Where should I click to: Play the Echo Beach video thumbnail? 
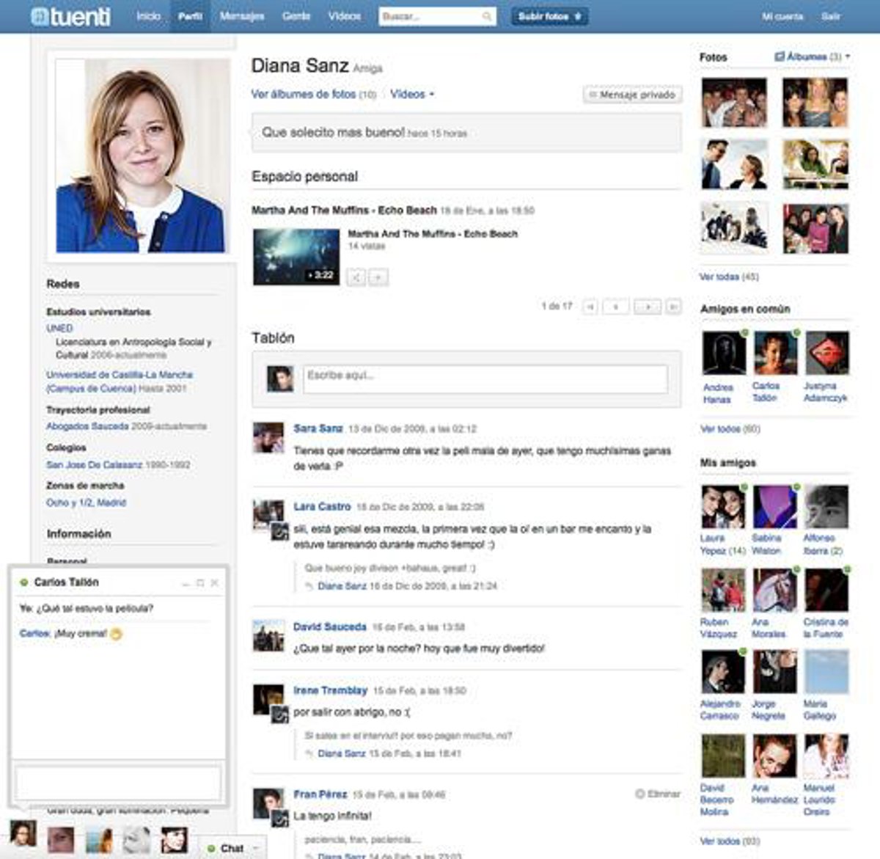pyautogui.click(x=296, y=257)
